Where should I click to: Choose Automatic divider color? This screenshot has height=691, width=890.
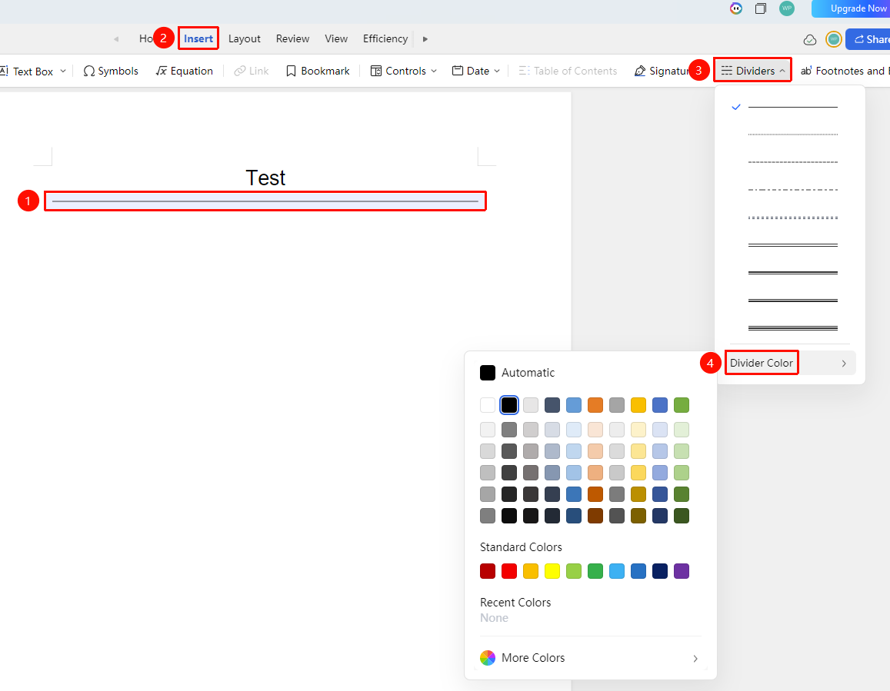(x=517, y=373)
